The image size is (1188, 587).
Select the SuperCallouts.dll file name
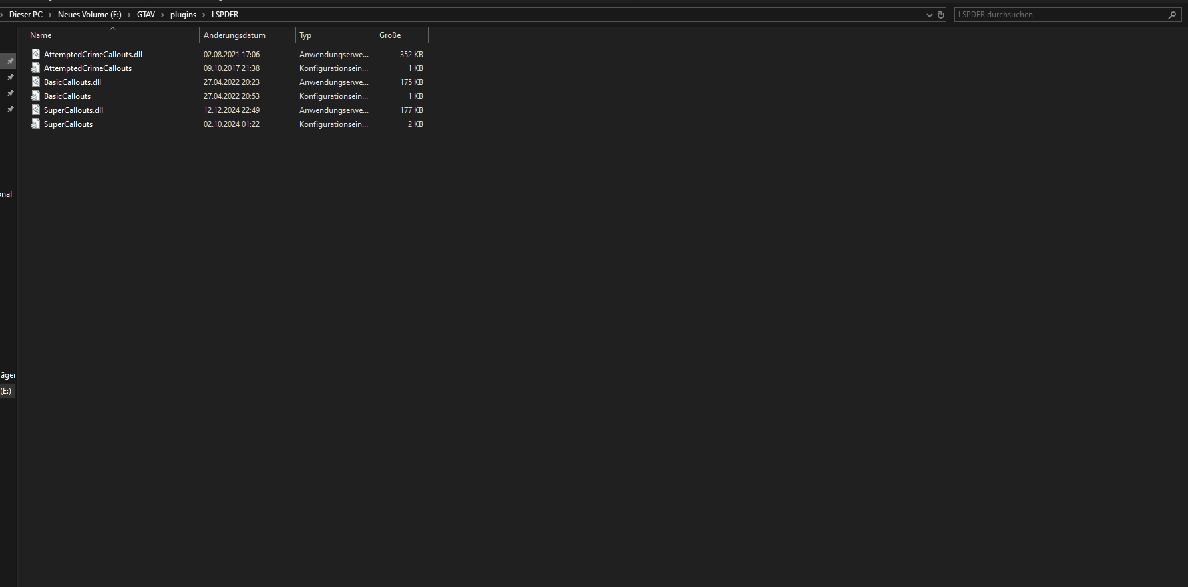[73, 110]
